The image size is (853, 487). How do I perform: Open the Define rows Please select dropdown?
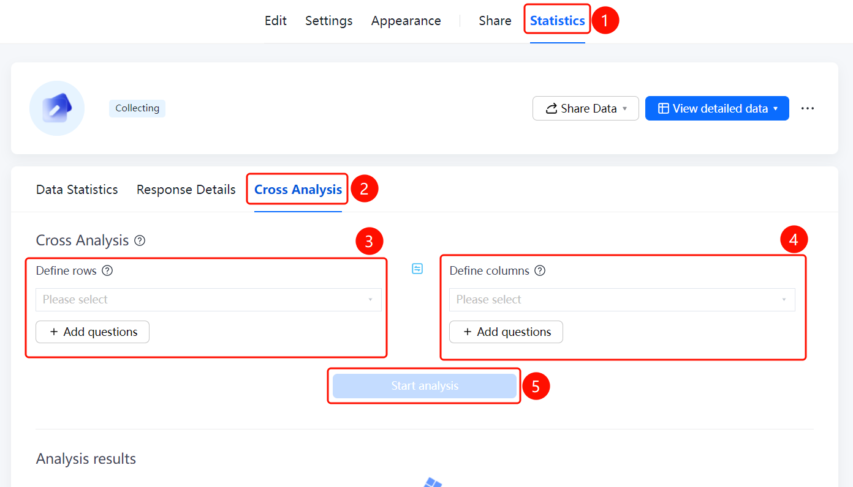208,300
